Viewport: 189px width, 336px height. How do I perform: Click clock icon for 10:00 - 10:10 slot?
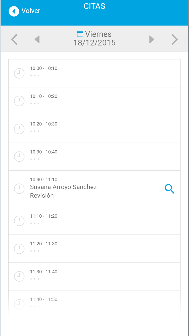(x=19, y=73)
